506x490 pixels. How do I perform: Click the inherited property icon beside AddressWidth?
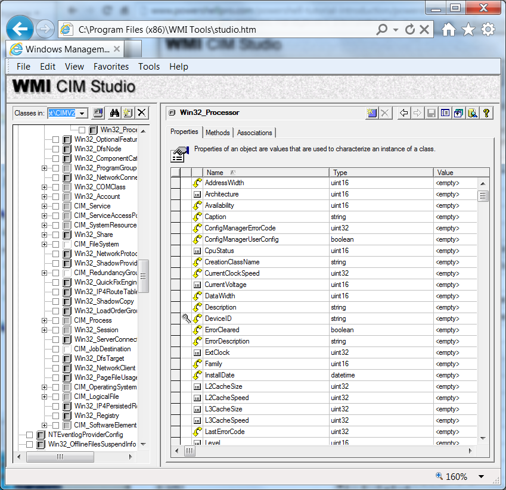197,183
